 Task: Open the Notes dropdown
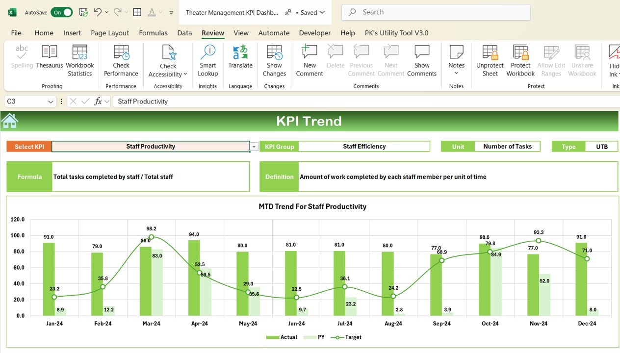[x=456, y=60]
